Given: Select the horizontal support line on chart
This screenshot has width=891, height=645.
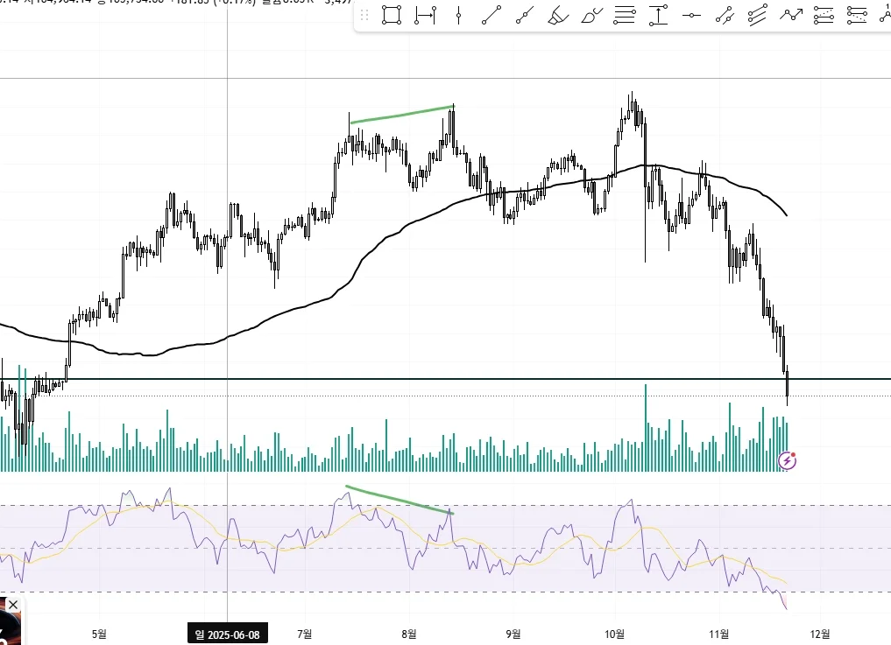Looking at the screenshot, I should click(445, 379).
